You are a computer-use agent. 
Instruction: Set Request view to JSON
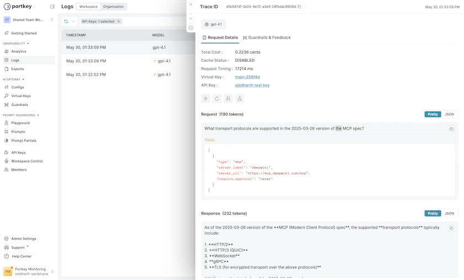pyautogui.click(x=449, y=114)
